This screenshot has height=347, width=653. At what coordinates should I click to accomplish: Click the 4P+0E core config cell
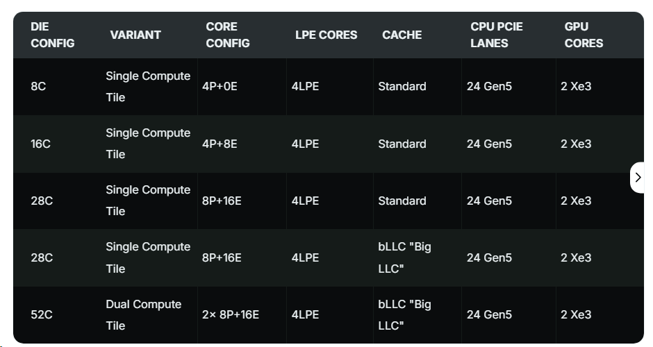220,87
